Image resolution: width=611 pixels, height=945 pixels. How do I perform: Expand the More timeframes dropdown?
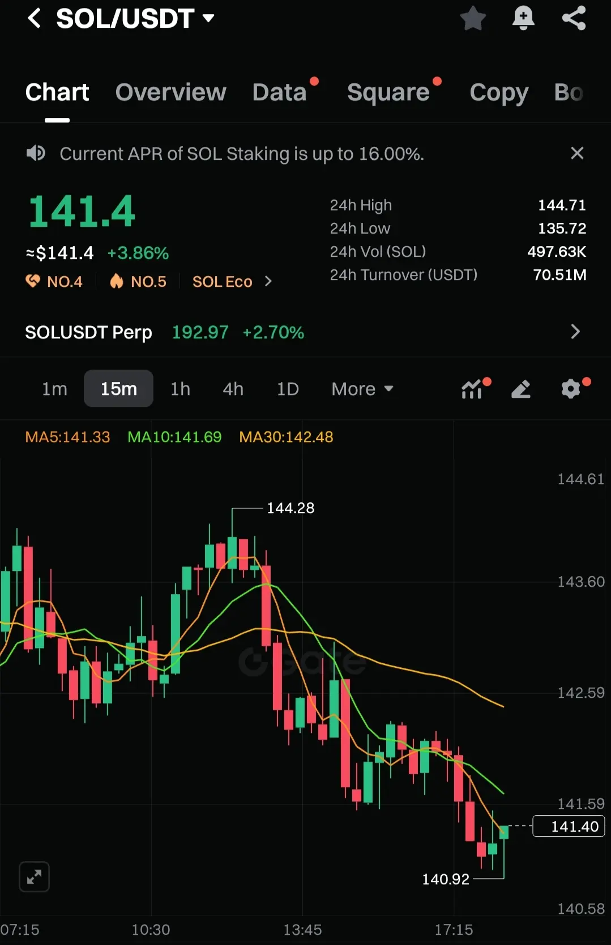click(x=362, y=389)
